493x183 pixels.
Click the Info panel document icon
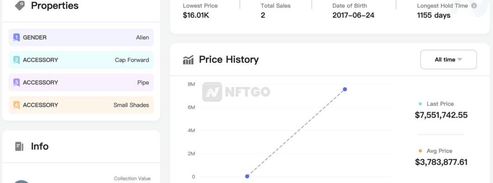19,146
